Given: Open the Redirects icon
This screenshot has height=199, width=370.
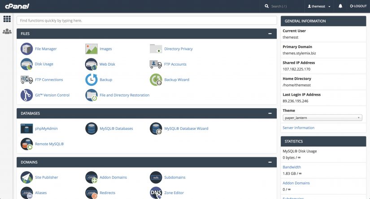Looking at the screenshot, I should [91, 193].
